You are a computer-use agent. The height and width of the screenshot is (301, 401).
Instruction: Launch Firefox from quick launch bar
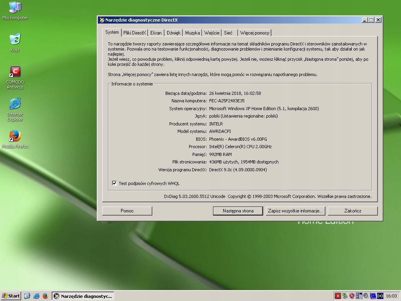point(45,296)
